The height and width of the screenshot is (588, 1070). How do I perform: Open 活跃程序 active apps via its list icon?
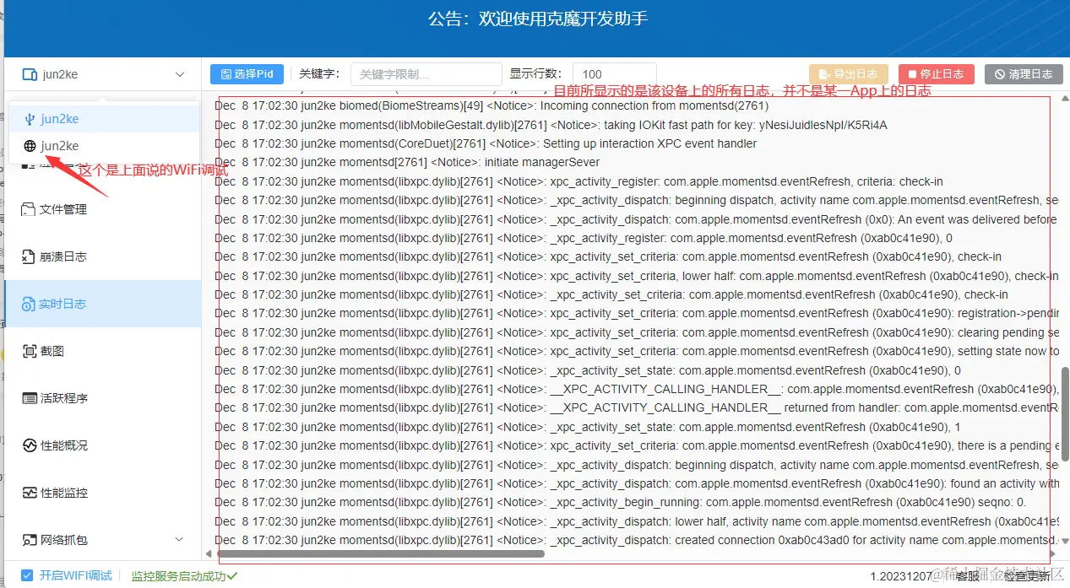point(30,398)
